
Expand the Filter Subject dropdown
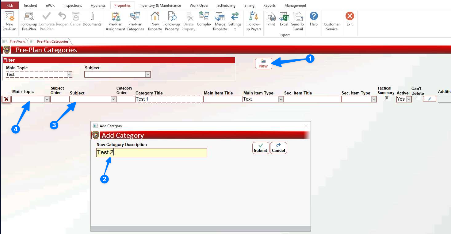point(148,74)
